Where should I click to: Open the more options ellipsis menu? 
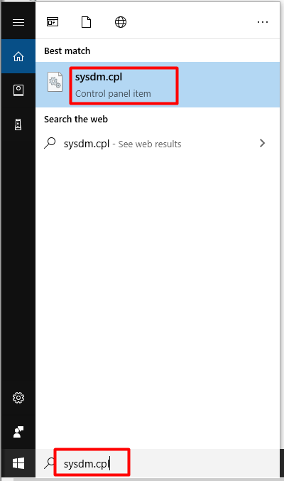(263, 22)
